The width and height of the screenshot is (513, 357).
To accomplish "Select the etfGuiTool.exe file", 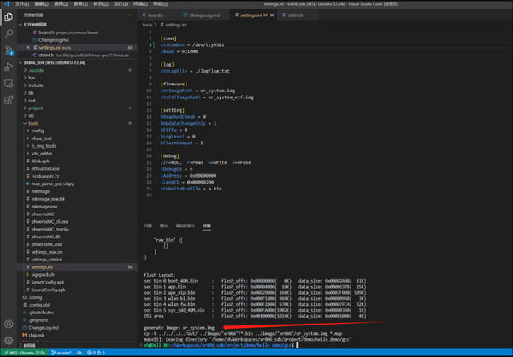I will (x=77, y=169).
